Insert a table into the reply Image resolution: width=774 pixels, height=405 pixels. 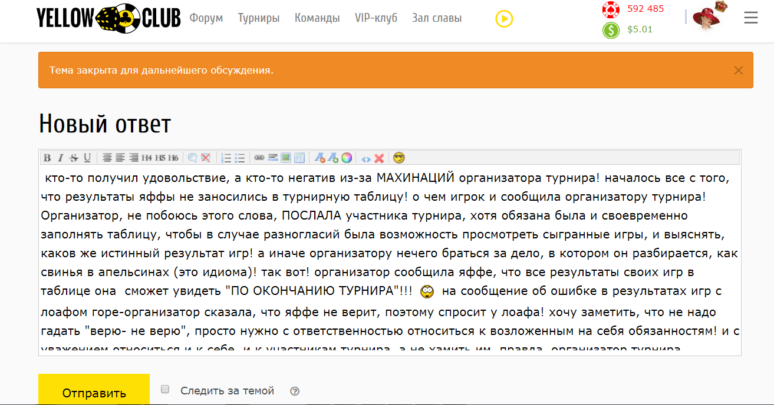(x=299, y=158)
